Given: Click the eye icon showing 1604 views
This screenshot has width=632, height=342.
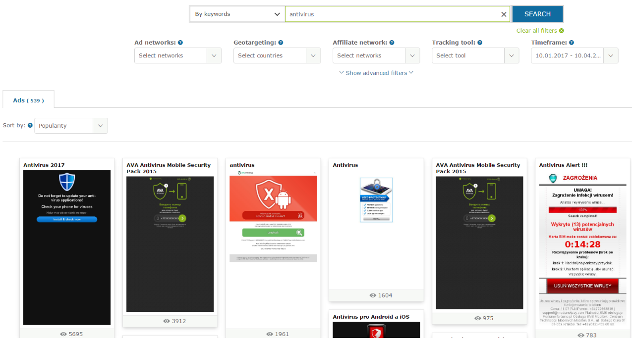Looking at the screenshot, I should (373, 295).
